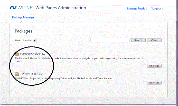The height and width of the screenshot is (106, 178).
Task: Open the Package Manager tab
Action: click(23, 17)
